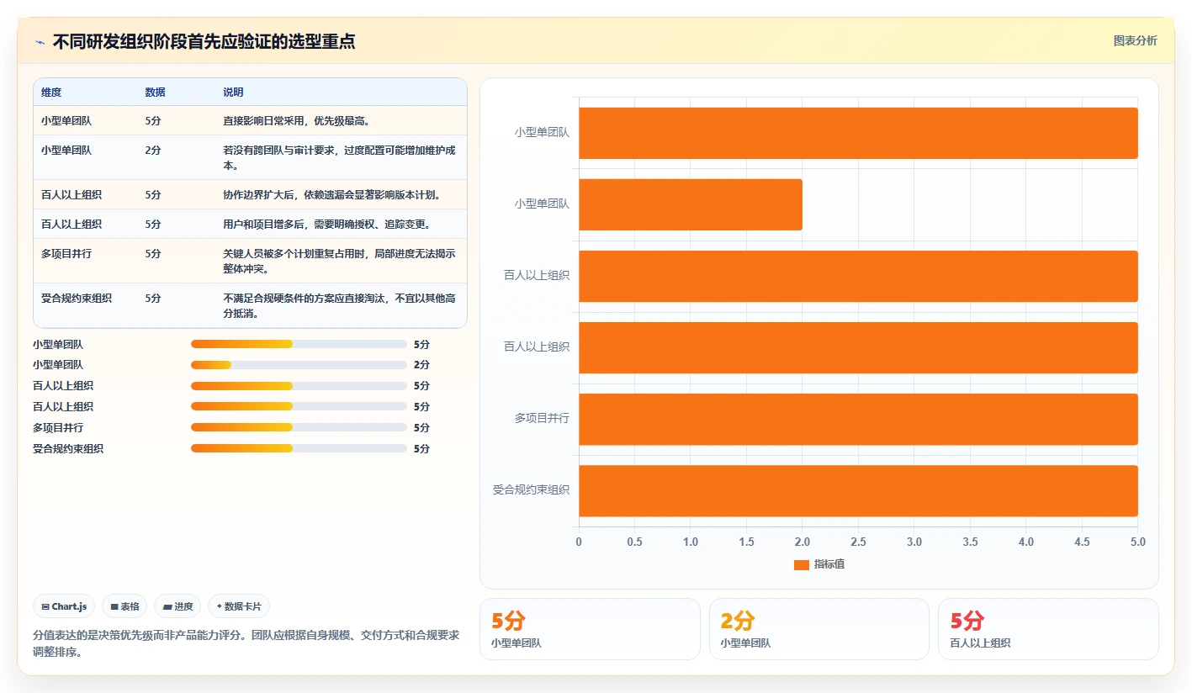Click the 多项目并行 progress bar

(299, 427)
